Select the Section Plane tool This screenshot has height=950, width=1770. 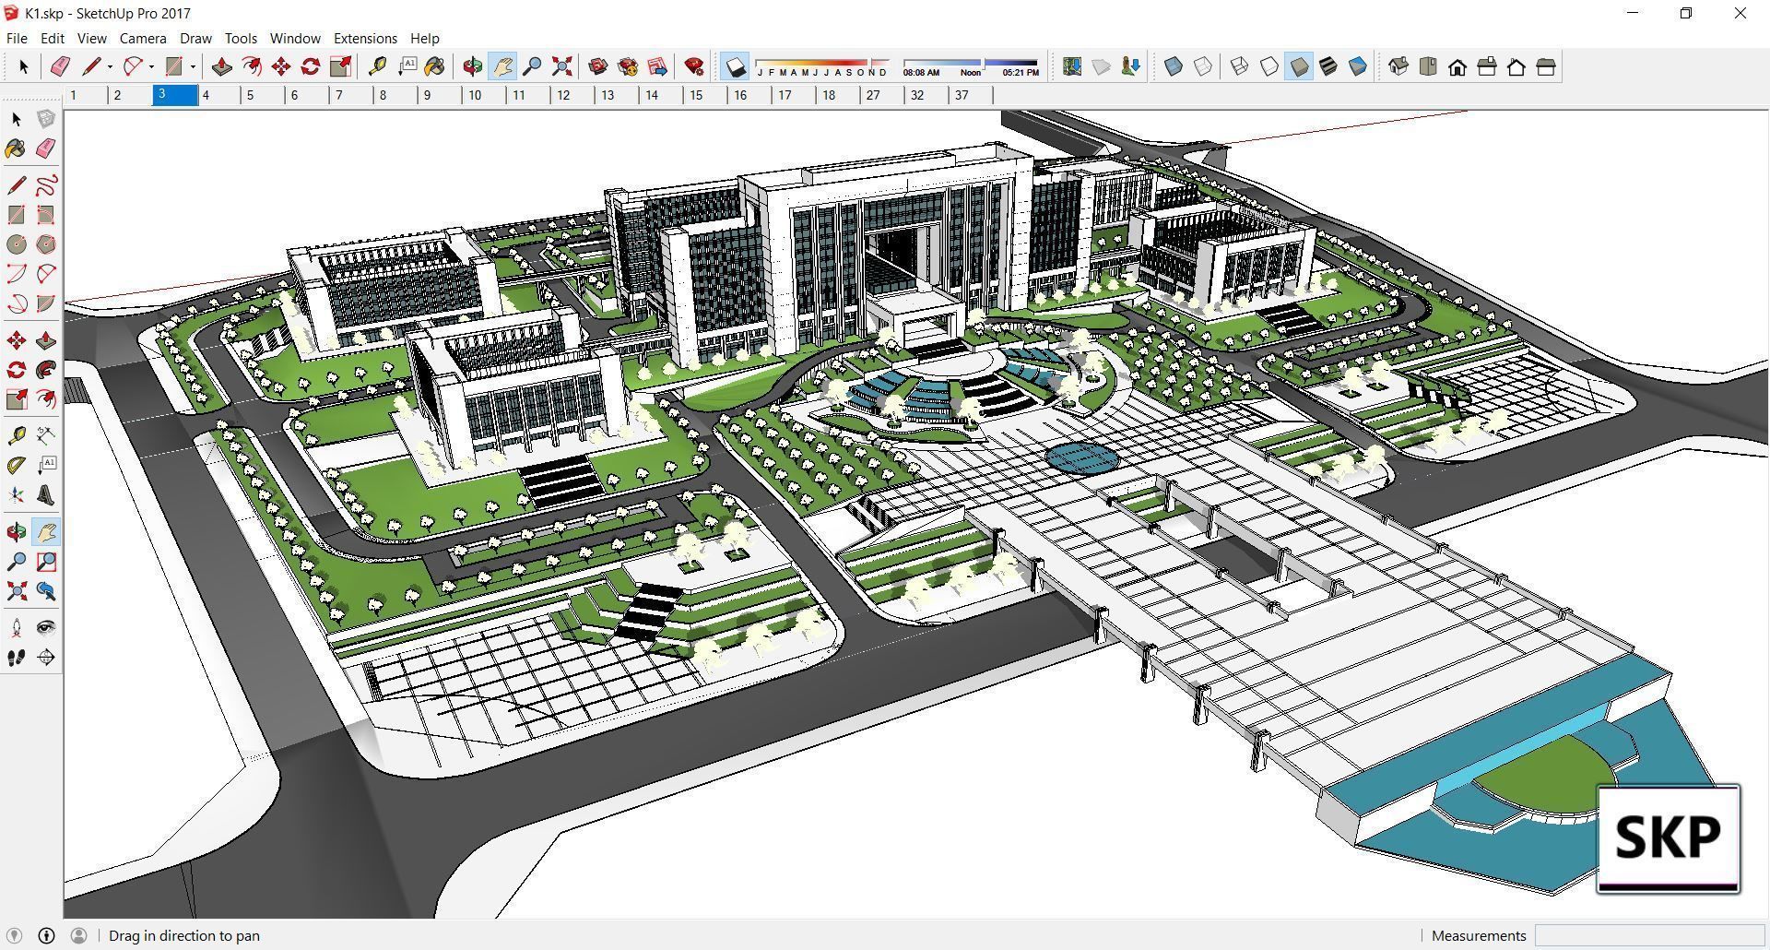pos(46,658)
